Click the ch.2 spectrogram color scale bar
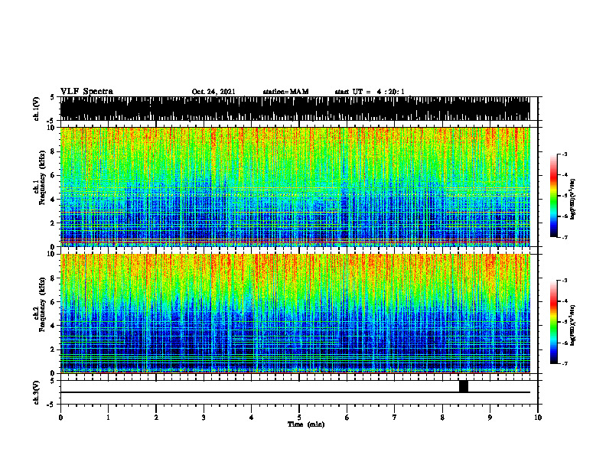This screenshot has width=606, height=468. click(553, 322)
